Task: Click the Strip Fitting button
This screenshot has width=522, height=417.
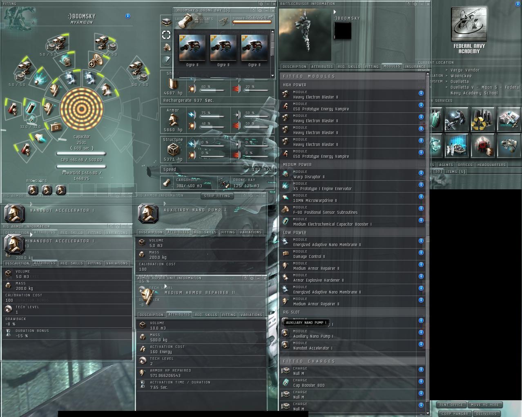Action: pos(217,196)
